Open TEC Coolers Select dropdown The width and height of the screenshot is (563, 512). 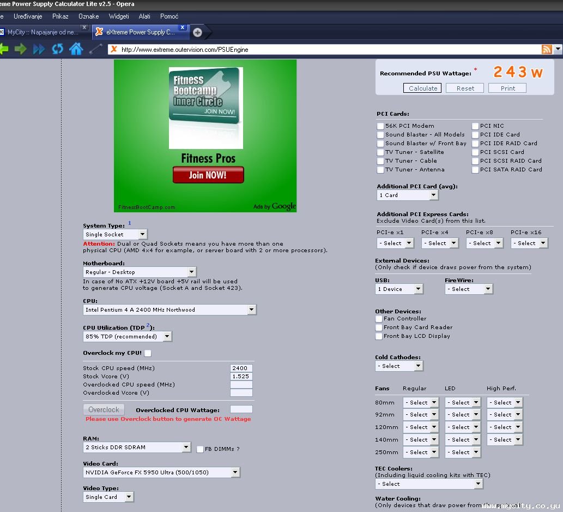[429, 484]
